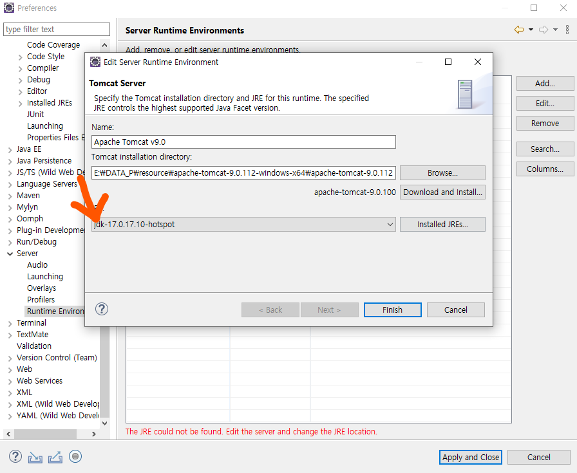The image size is (577, 473).
Task: Click the Remove runtime button
Action: (x=545, y=123)
